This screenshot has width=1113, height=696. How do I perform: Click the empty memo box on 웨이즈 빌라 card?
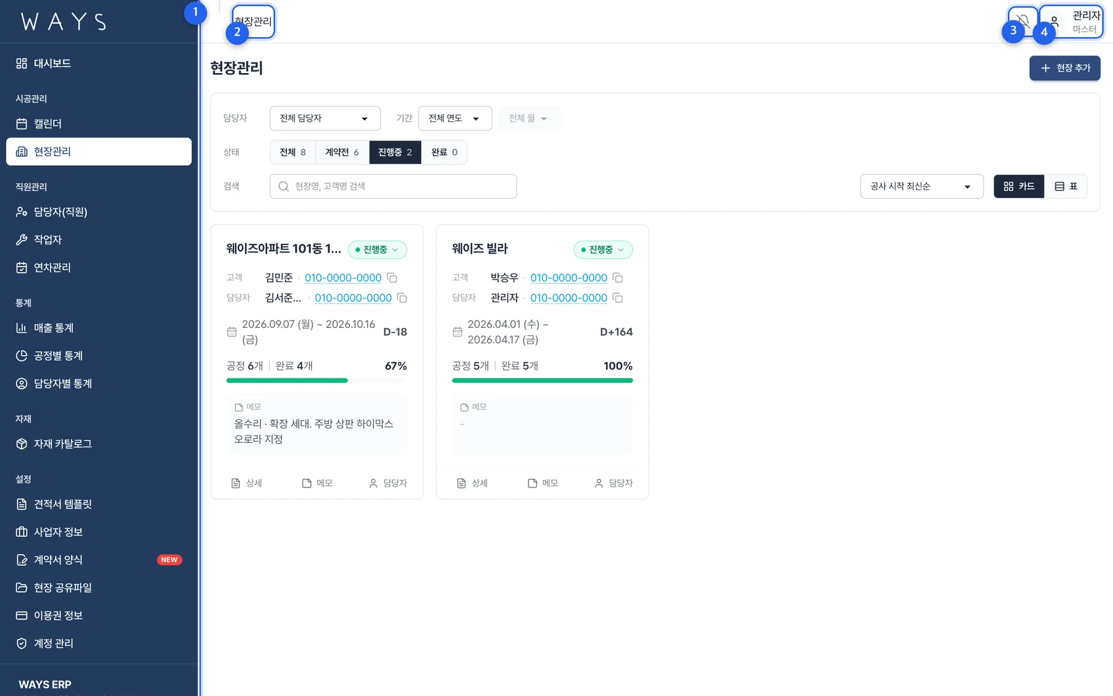(542, 424)
